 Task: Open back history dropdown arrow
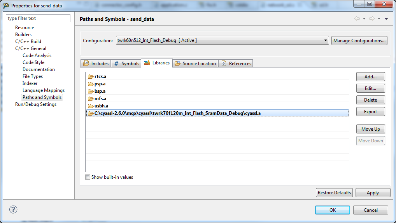point(364,19)
